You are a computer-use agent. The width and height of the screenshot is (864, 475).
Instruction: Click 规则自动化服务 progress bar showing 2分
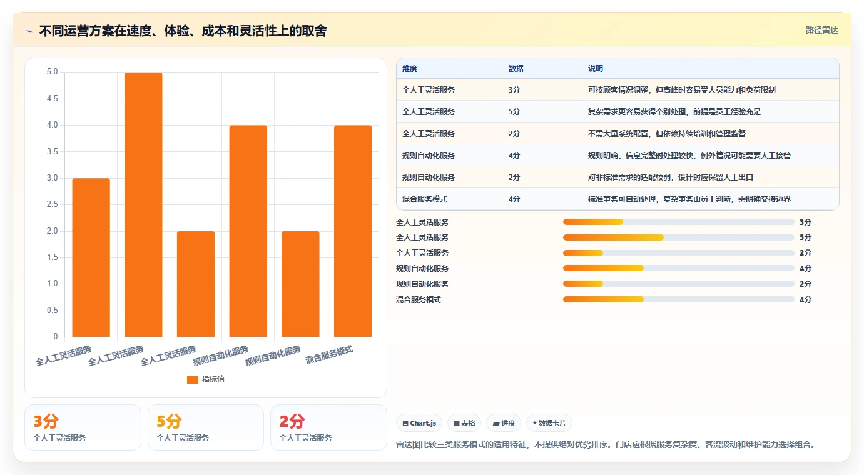[679, 284]
